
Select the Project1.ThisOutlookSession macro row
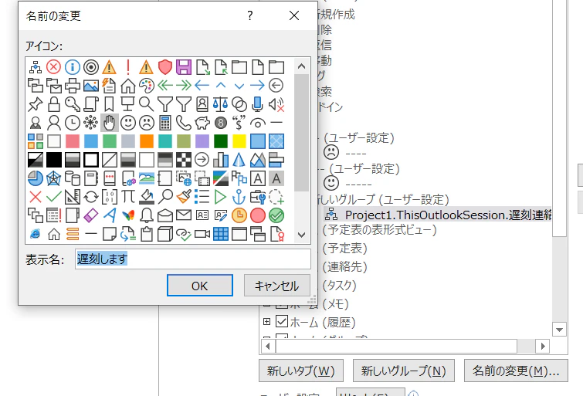[x=437, y=215]
